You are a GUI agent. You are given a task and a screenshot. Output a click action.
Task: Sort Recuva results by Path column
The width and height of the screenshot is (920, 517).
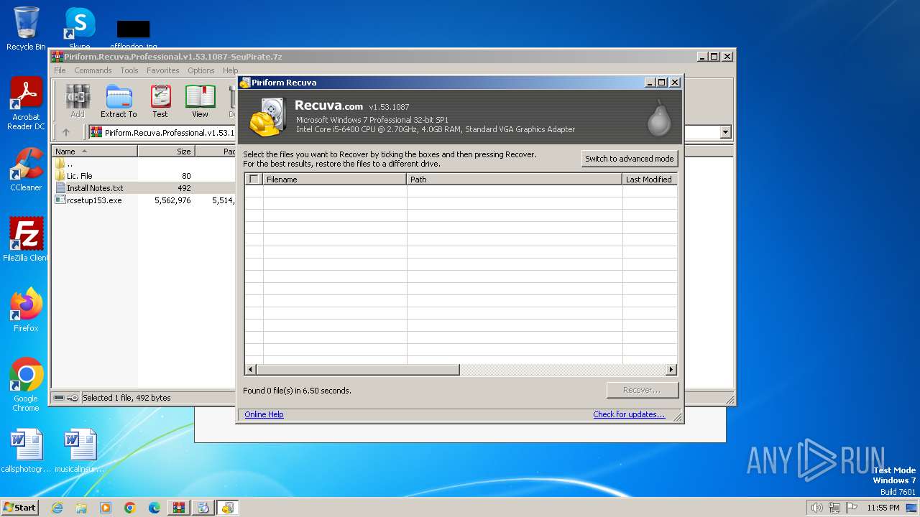[514, 180]
